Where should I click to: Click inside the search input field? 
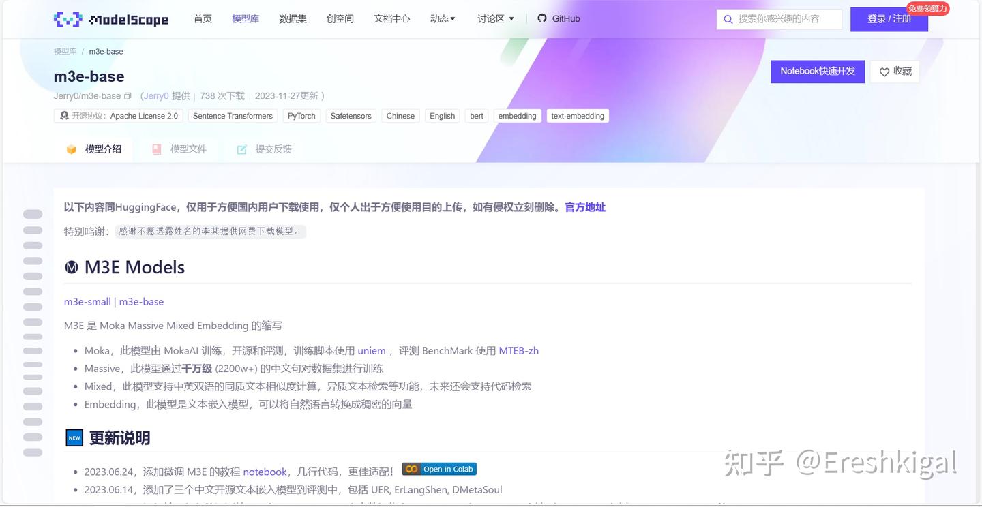(x=781, y=19)
